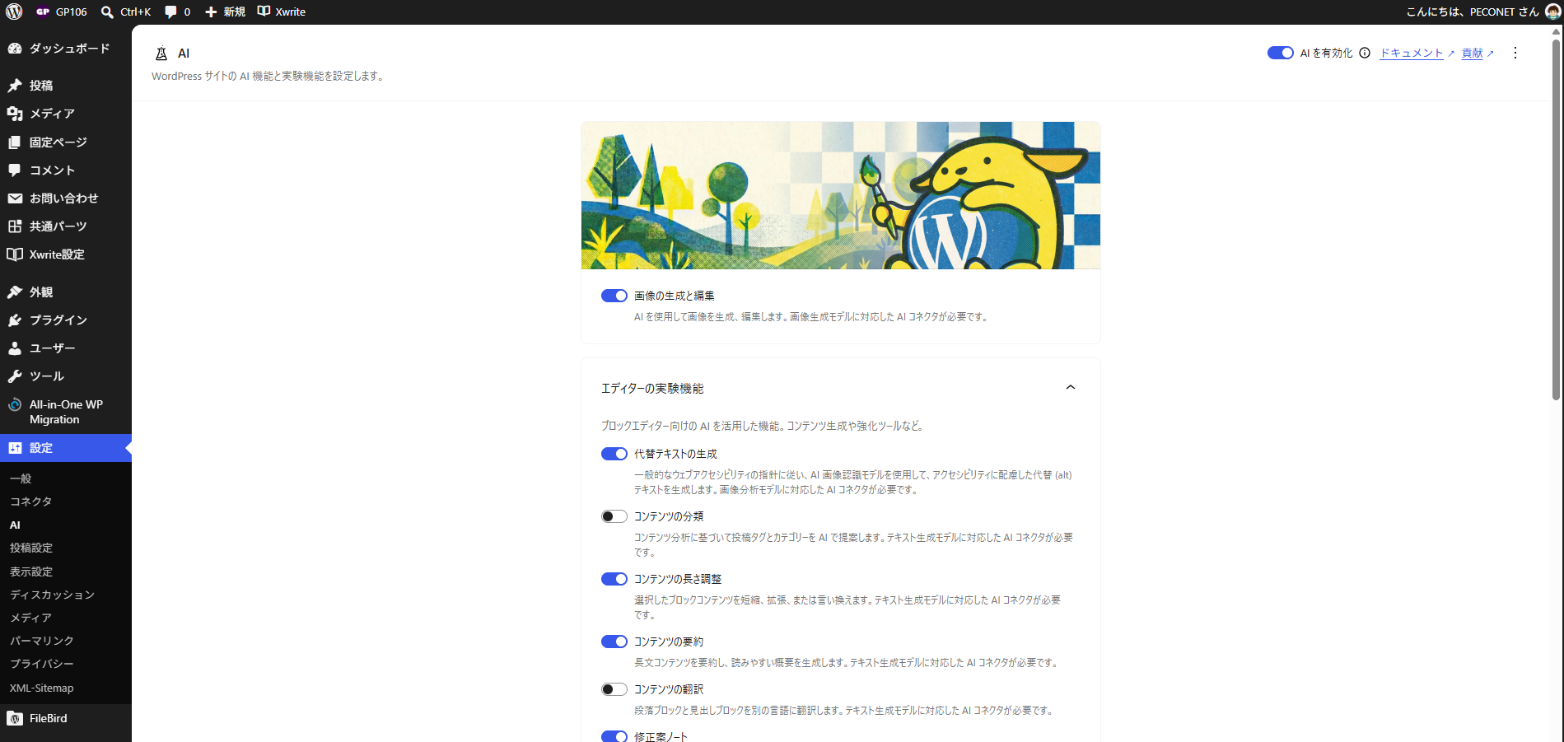Click the vertical page scrollbar
This screenshot has width=1564, height=742.
1556,218
